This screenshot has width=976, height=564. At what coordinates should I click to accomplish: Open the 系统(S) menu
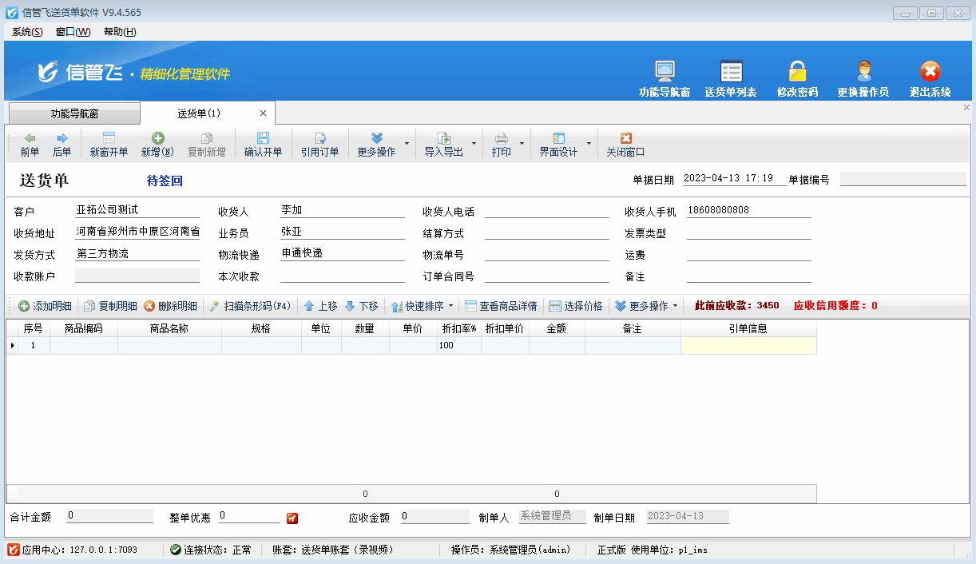pos(27,32)
